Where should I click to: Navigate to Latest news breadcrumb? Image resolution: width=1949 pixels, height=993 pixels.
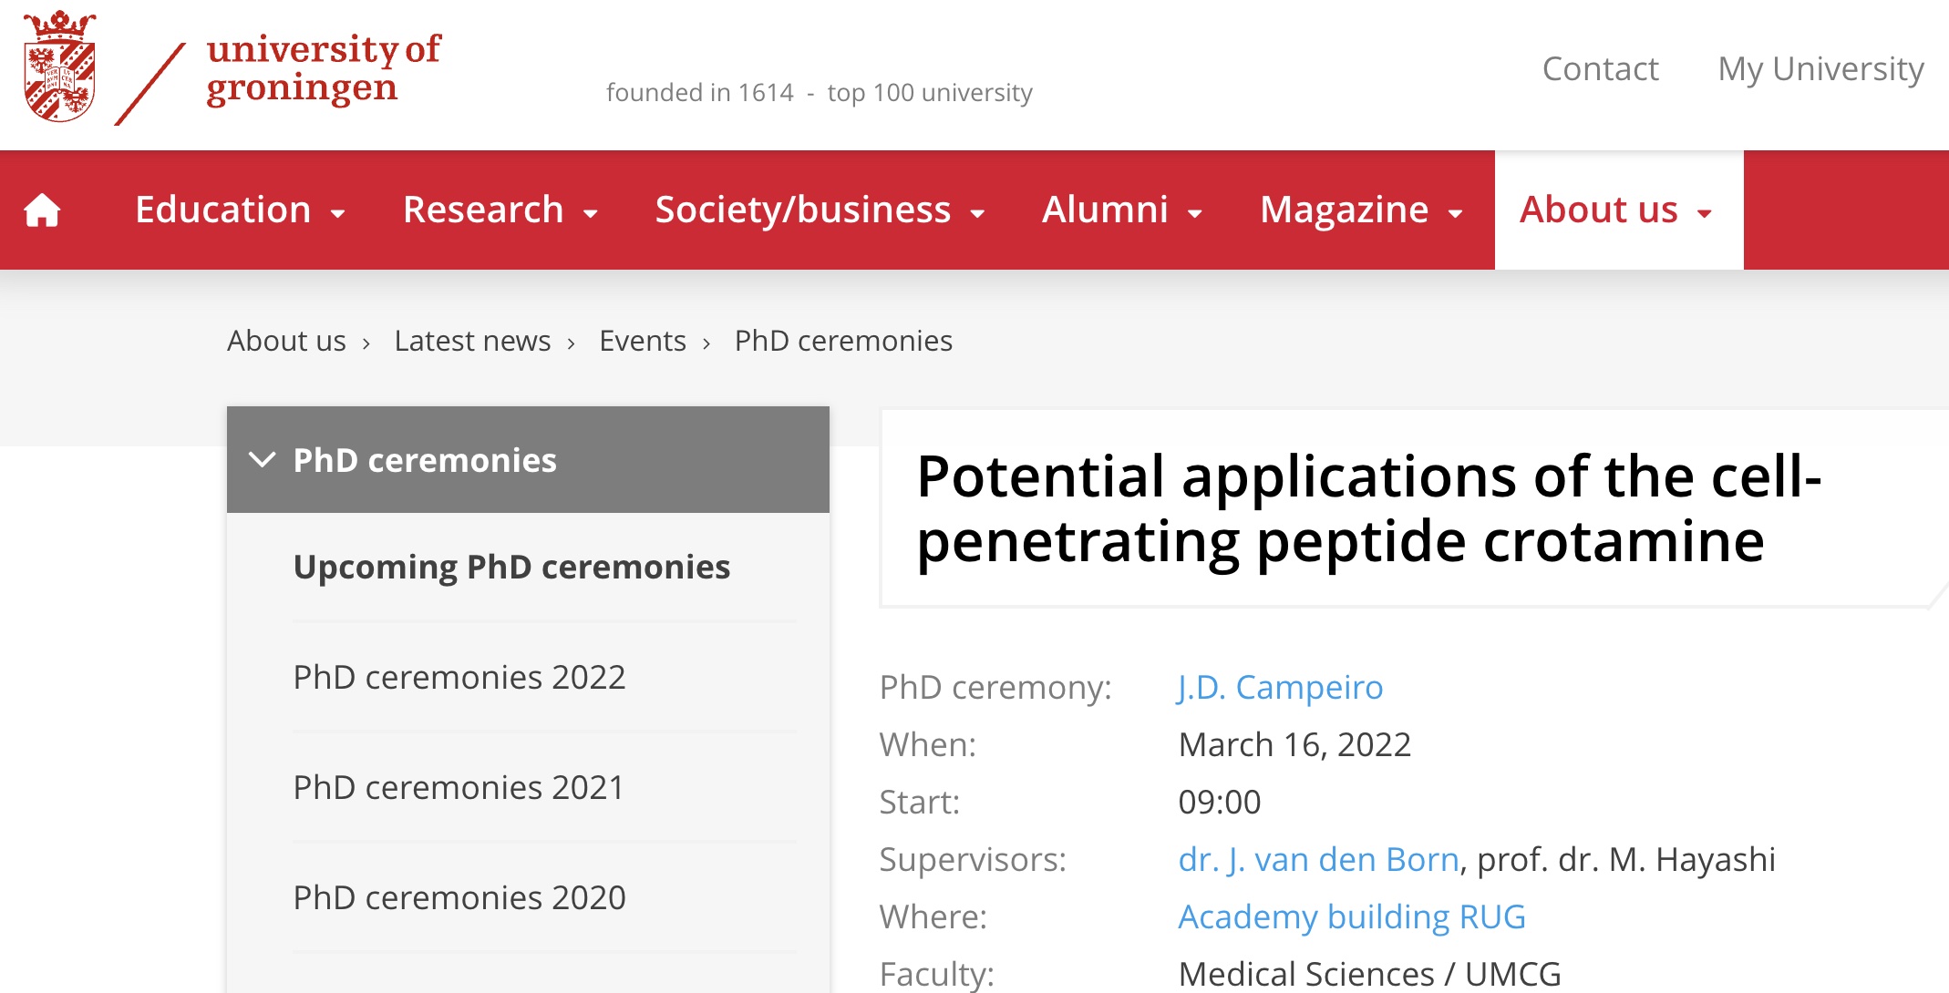pyautogui.click(x=472, y=341)
